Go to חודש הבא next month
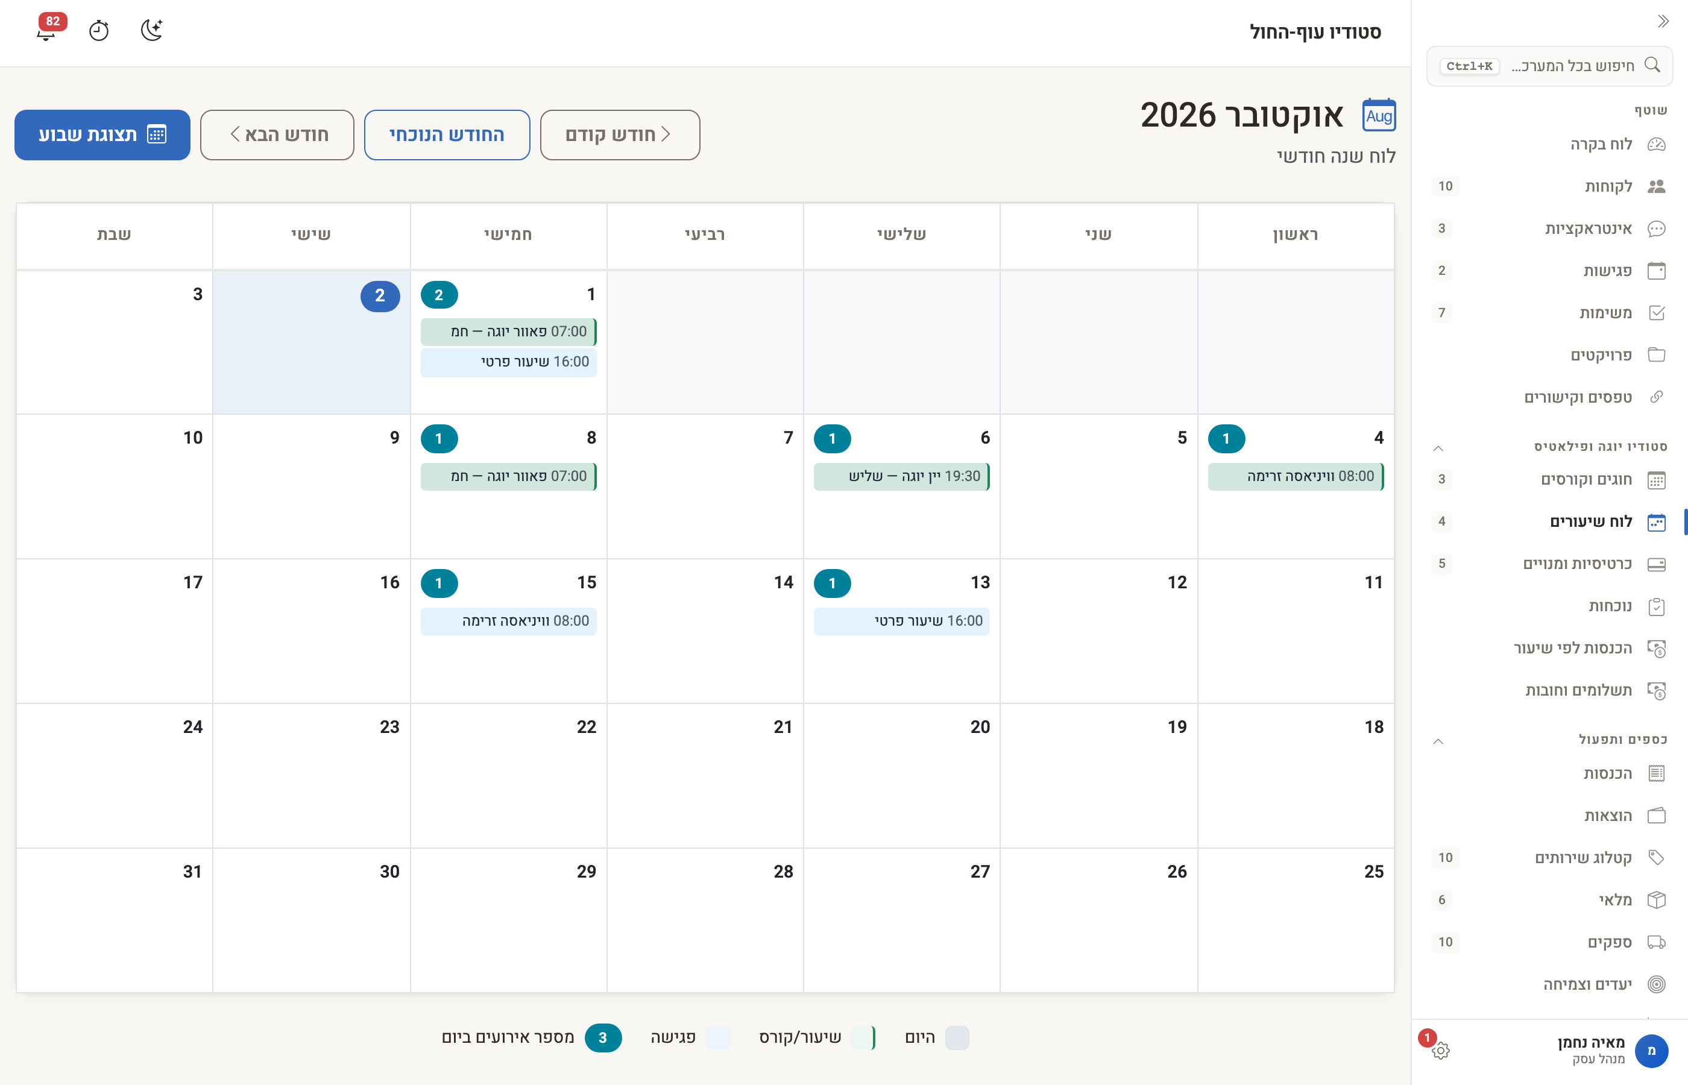The image size is (1688, 1085). coord(277,134)
